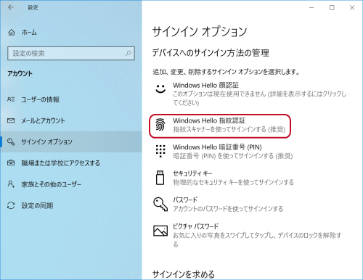Open メールとアカウント page
363x280 pixels.
tap(71, 120)
